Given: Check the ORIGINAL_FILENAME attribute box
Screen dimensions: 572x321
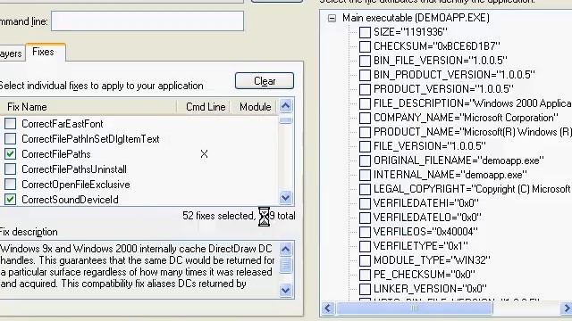Looking at the screenshot, I should tap(365, 160).
